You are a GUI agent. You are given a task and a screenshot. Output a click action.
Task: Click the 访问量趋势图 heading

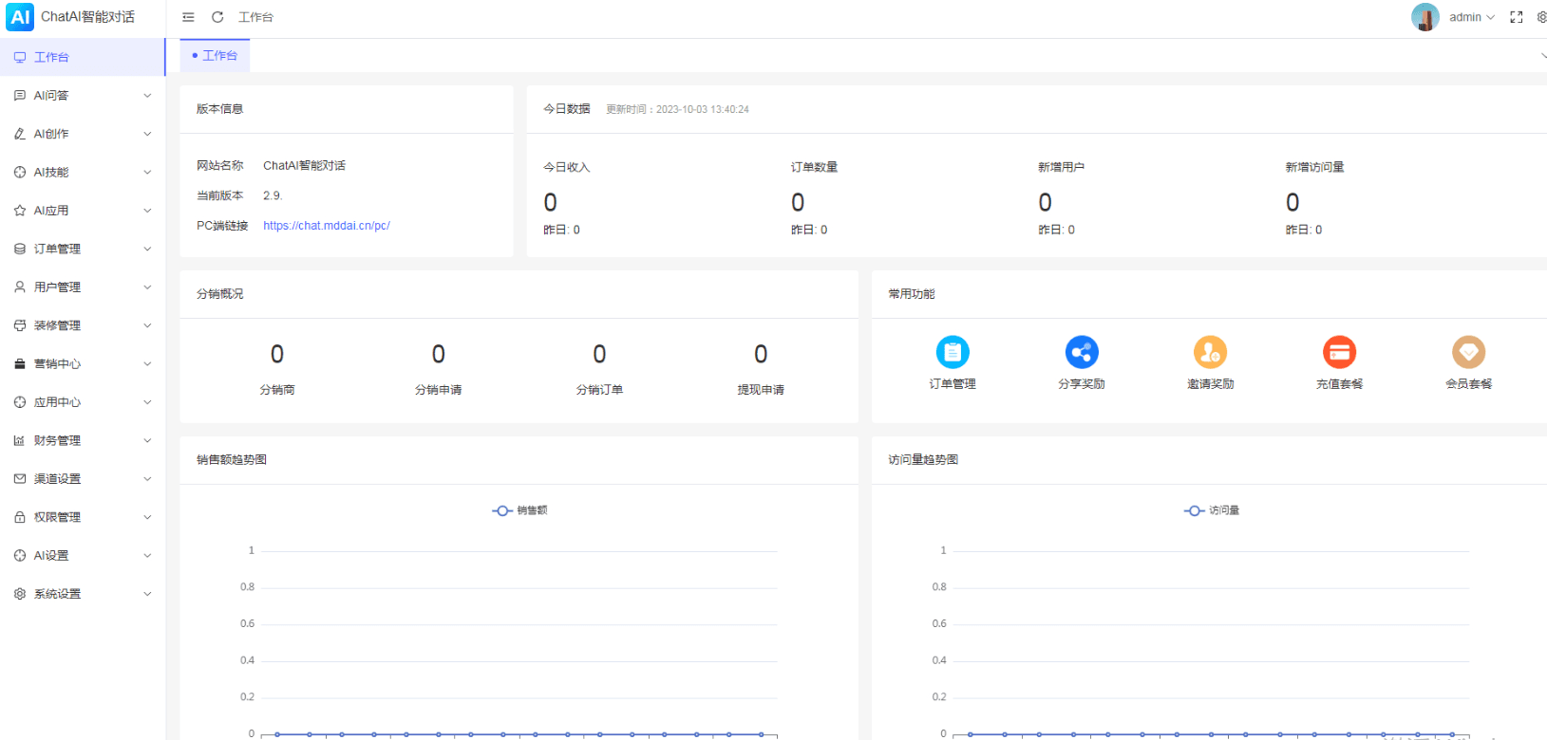coord(923,459)
